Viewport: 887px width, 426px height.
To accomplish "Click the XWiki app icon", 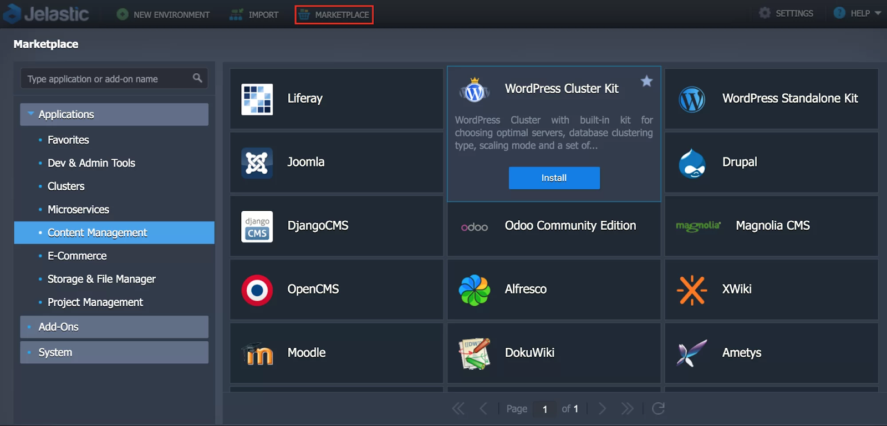I will (692, 290).
